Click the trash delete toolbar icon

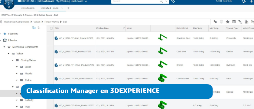(221, 22)
